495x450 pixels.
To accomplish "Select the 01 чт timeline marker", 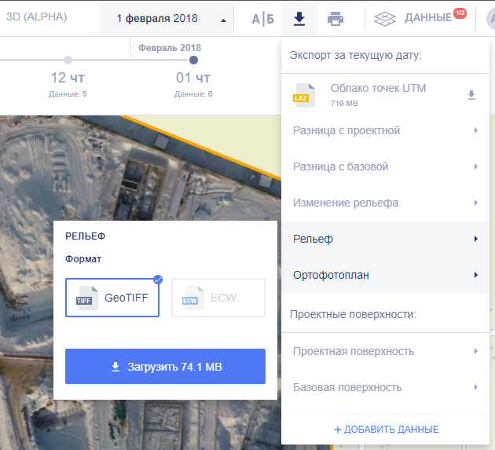I will pos(193,60).
